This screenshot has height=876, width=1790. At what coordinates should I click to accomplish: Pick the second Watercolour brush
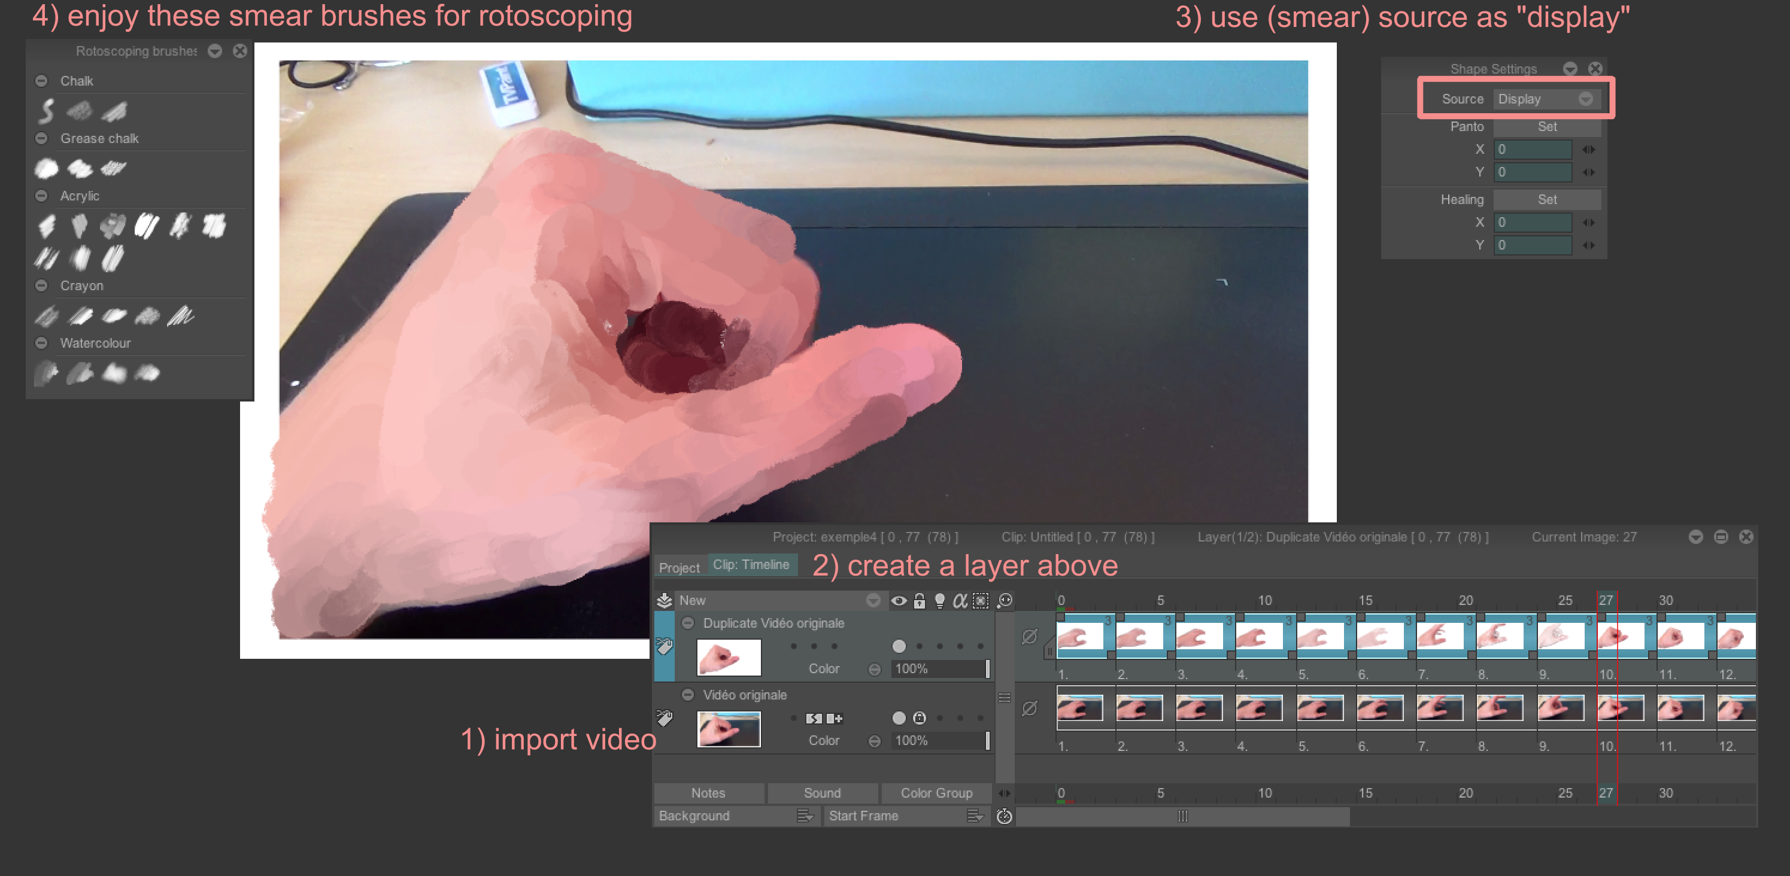tap(80, 374)
